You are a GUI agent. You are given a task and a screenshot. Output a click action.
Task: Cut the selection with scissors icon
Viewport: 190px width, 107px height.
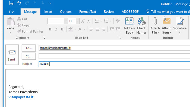[22, 19]
